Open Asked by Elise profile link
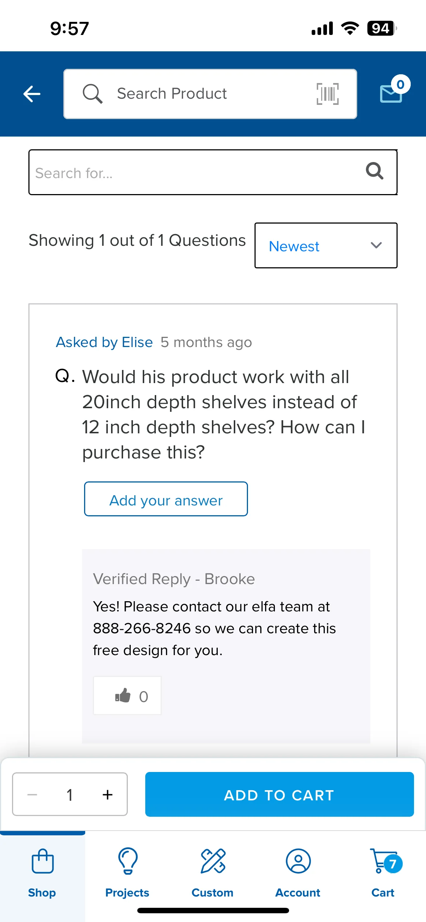The height and width of the screenshot is (922, 426). tap(104, 343)
